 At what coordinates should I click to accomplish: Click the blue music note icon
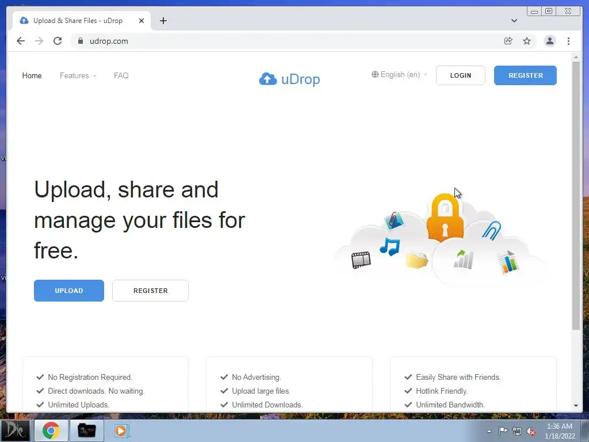click(390, 246)
